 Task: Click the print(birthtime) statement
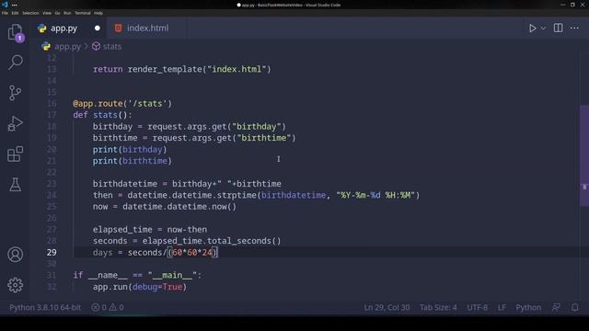[133, 161]
